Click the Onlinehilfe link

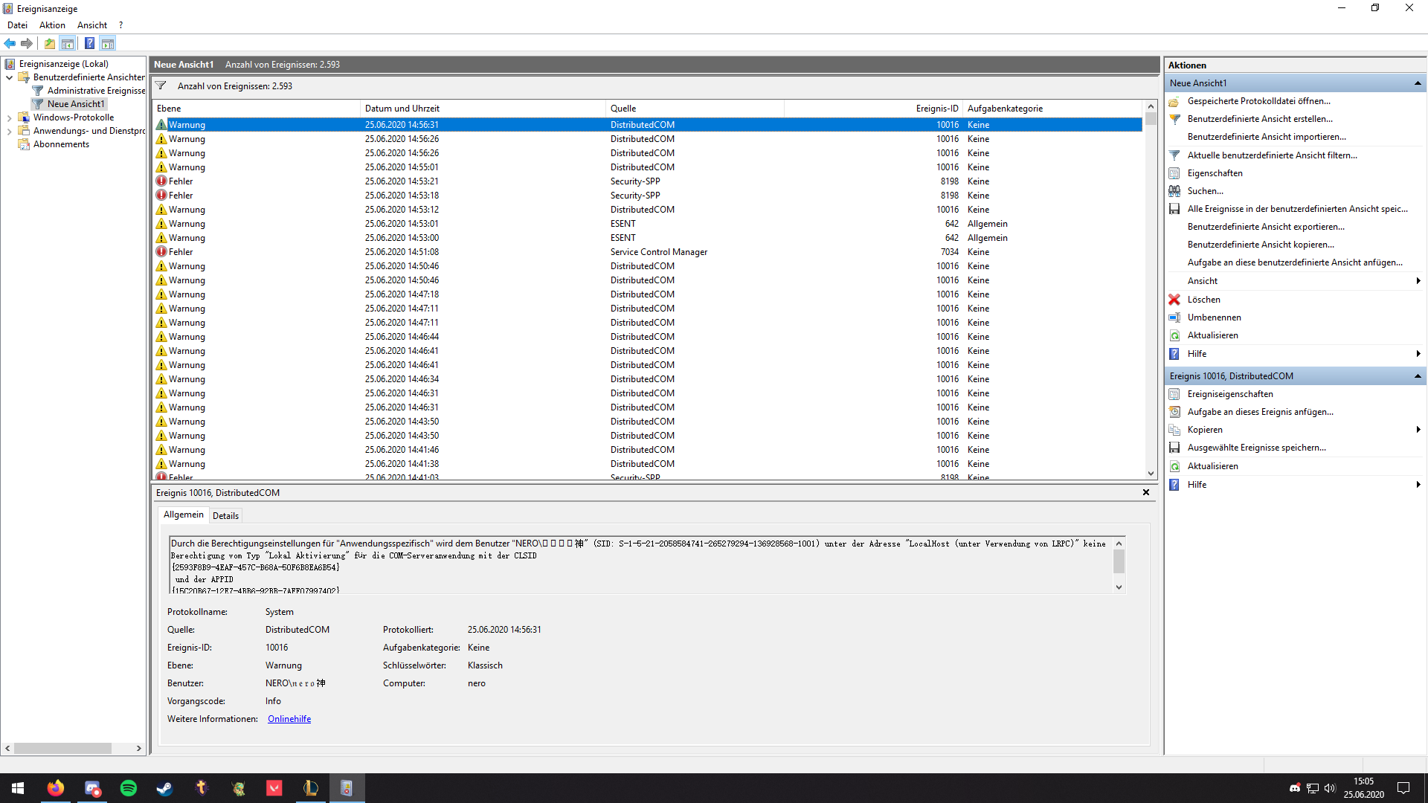coord(289,719)
